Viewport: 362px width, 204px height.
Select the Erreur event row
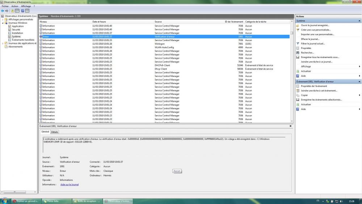[164, 37]
